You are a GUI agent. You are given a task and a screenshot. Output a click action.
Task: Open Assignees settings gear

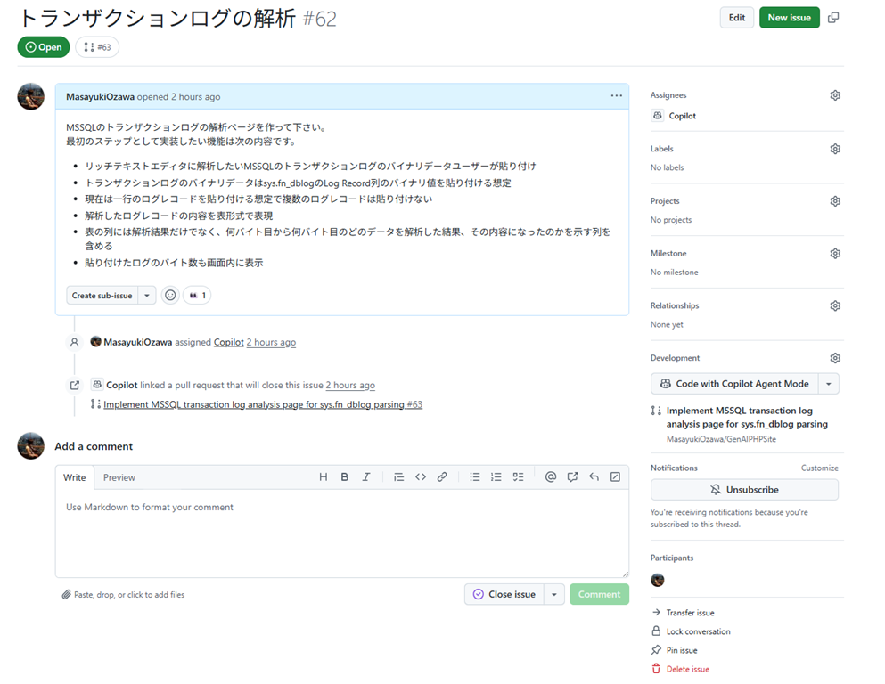(835, 95)
